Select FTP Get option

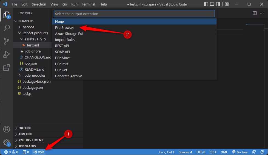[134, 70]
